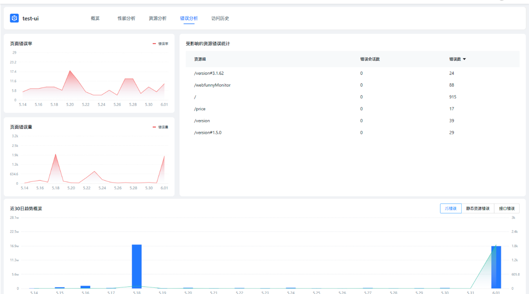This screenshot has width=529, height=294.
Task: Toggle the 错误率 legend marker
Action: click(154, 44)
